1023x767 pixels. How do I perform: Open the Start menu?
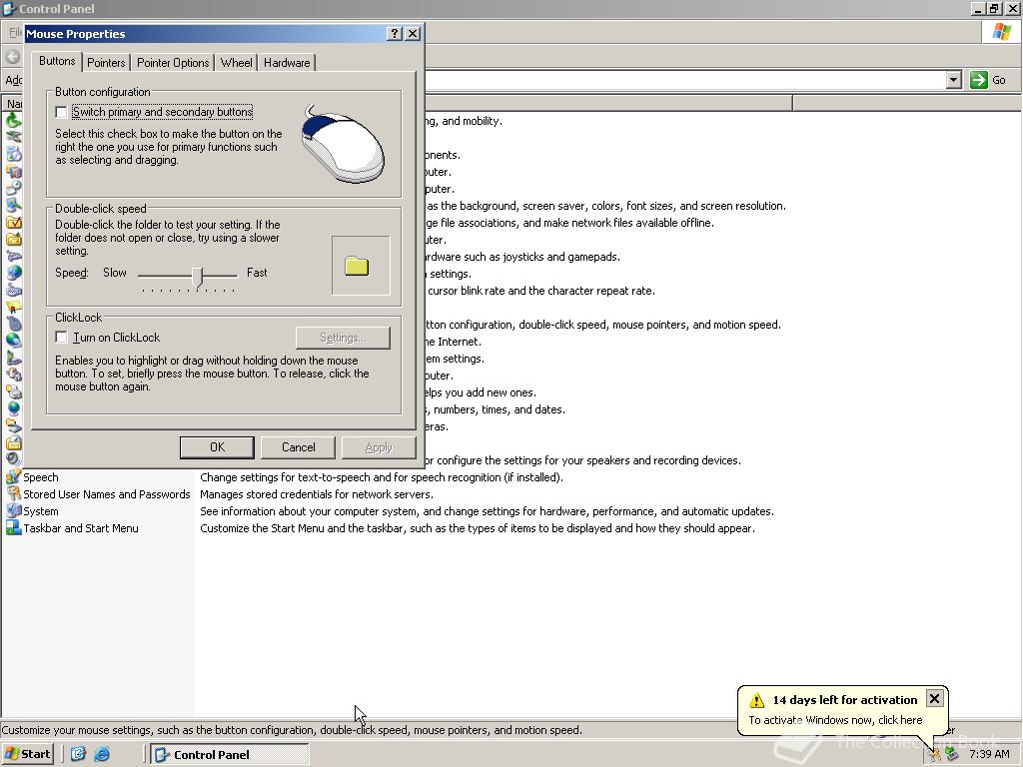pos(27,754)
